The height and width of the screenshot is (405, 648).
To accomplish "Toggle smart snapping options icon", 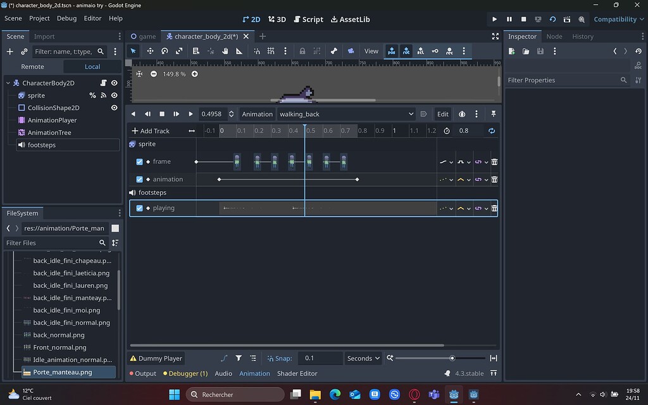I will [x=257, y=51].
